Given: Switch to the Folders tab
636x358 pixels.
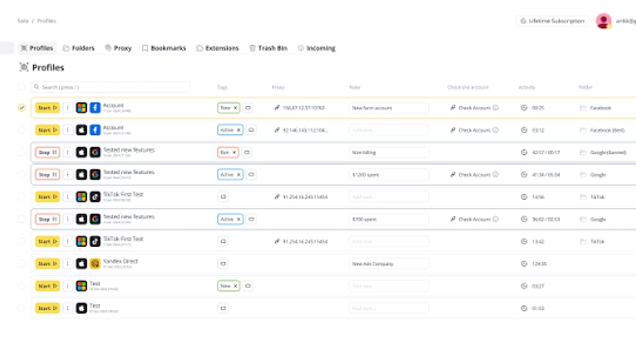Looking at the screenshot, I should point(78,48).
